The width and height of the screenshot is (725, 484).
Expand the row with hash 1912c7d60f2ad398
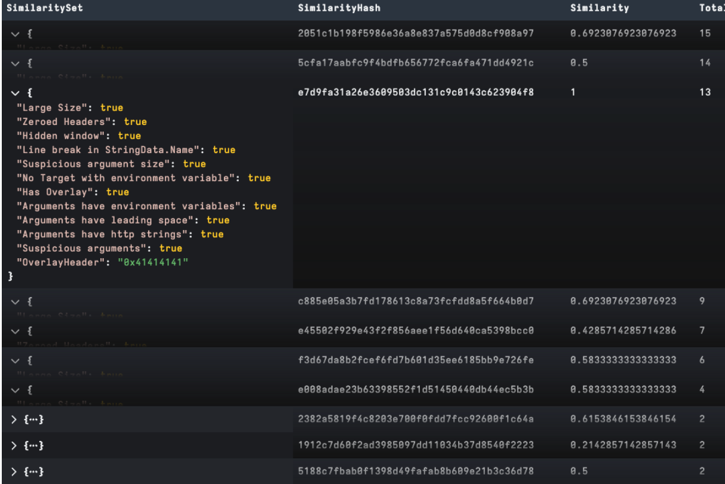(14, 446)
